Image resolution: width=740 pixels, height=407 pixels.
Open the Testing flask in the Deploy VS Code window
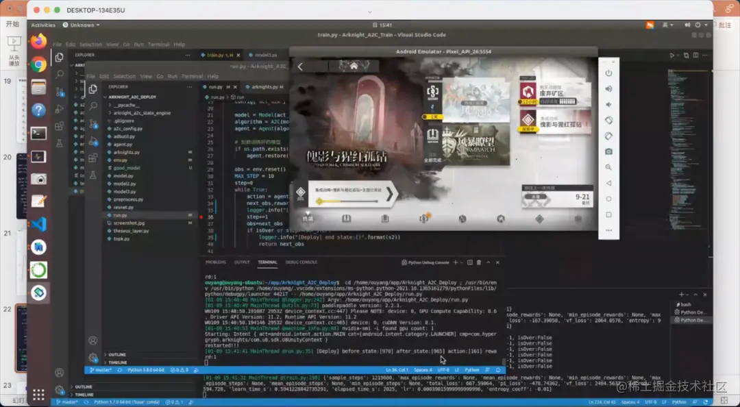[93, 175]
